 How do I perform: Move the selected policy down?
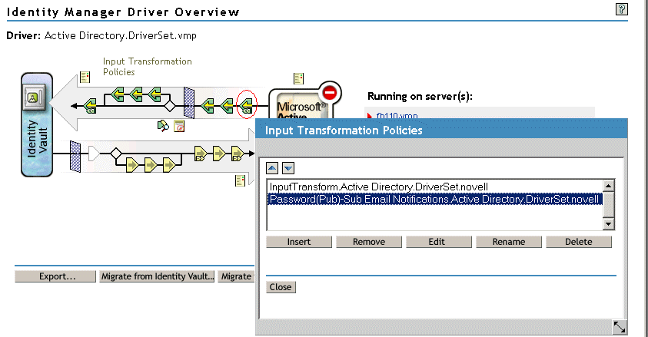(x=288, y=168)
